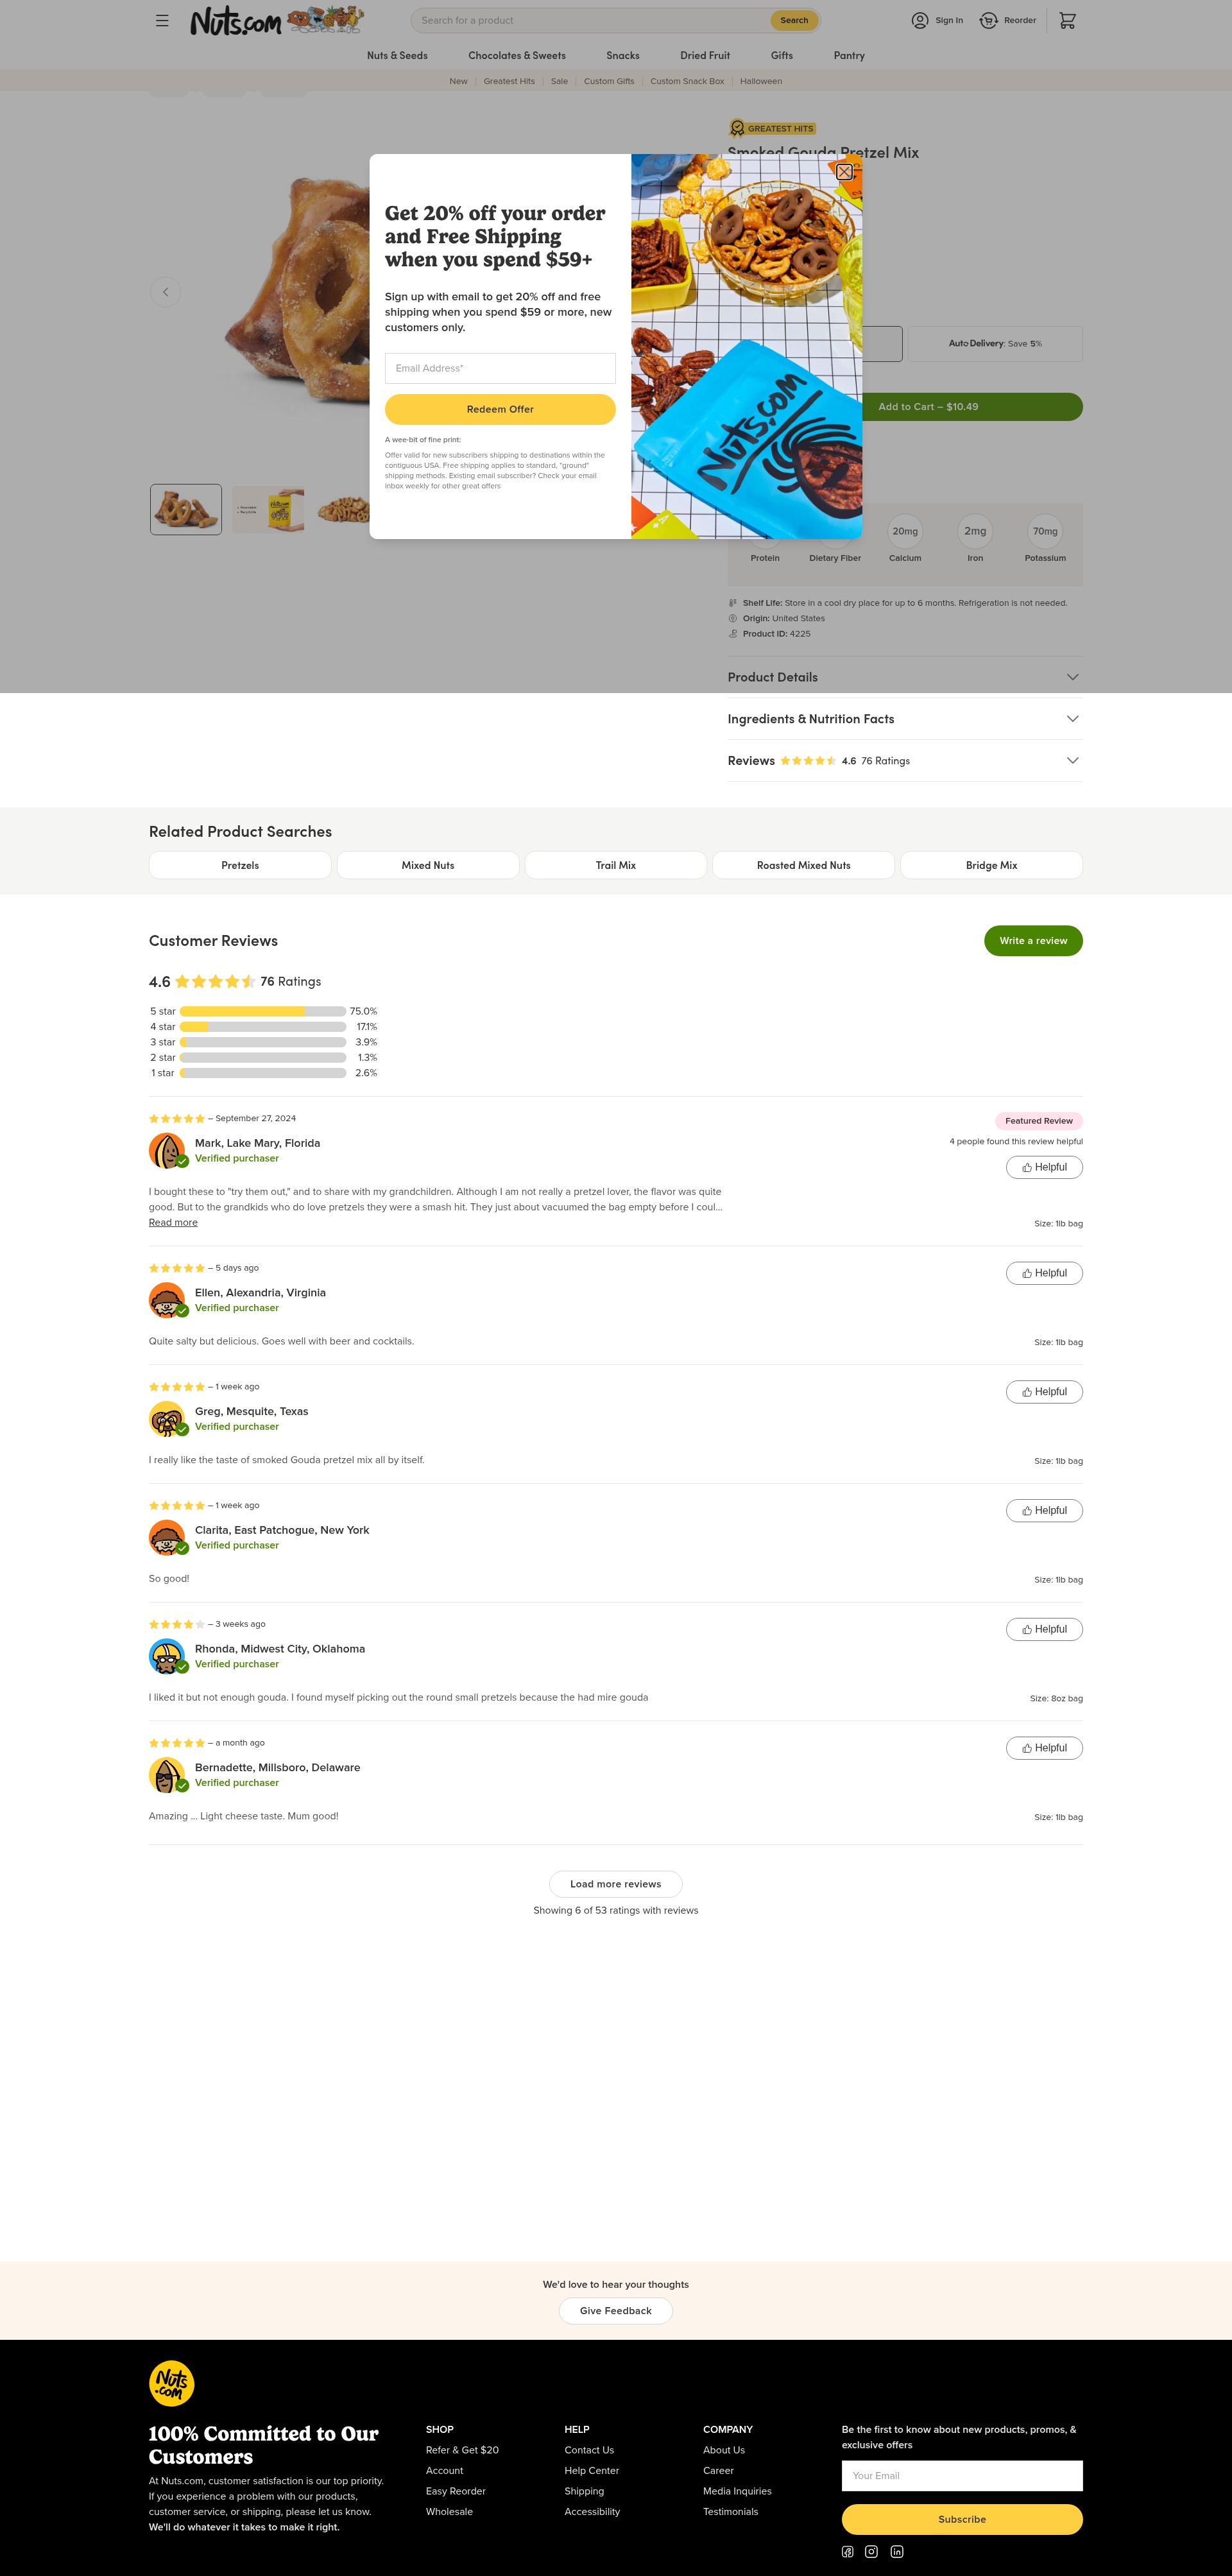Click Load more reviews button

click(616, 1884)
